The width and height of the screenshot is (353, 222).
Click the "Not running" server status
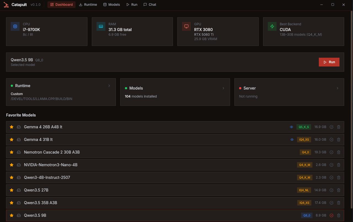[248, 96]
